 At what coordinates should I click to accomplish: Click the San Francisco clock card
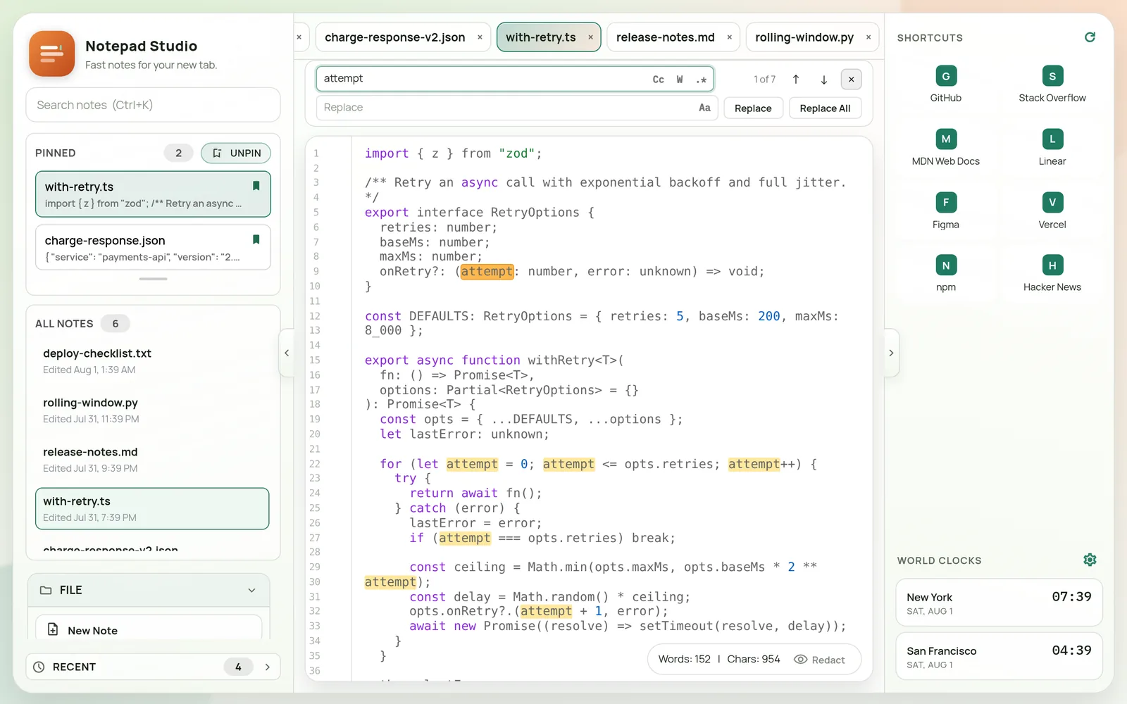coord(999,656)
